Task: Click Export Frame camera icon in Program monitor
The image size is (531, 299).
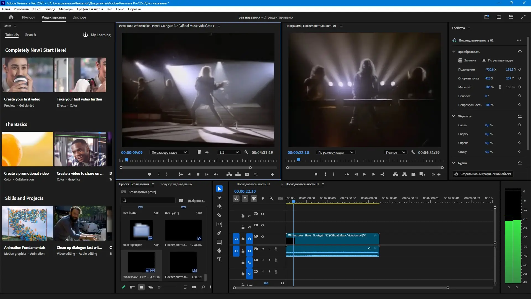Action: point(413,174)
